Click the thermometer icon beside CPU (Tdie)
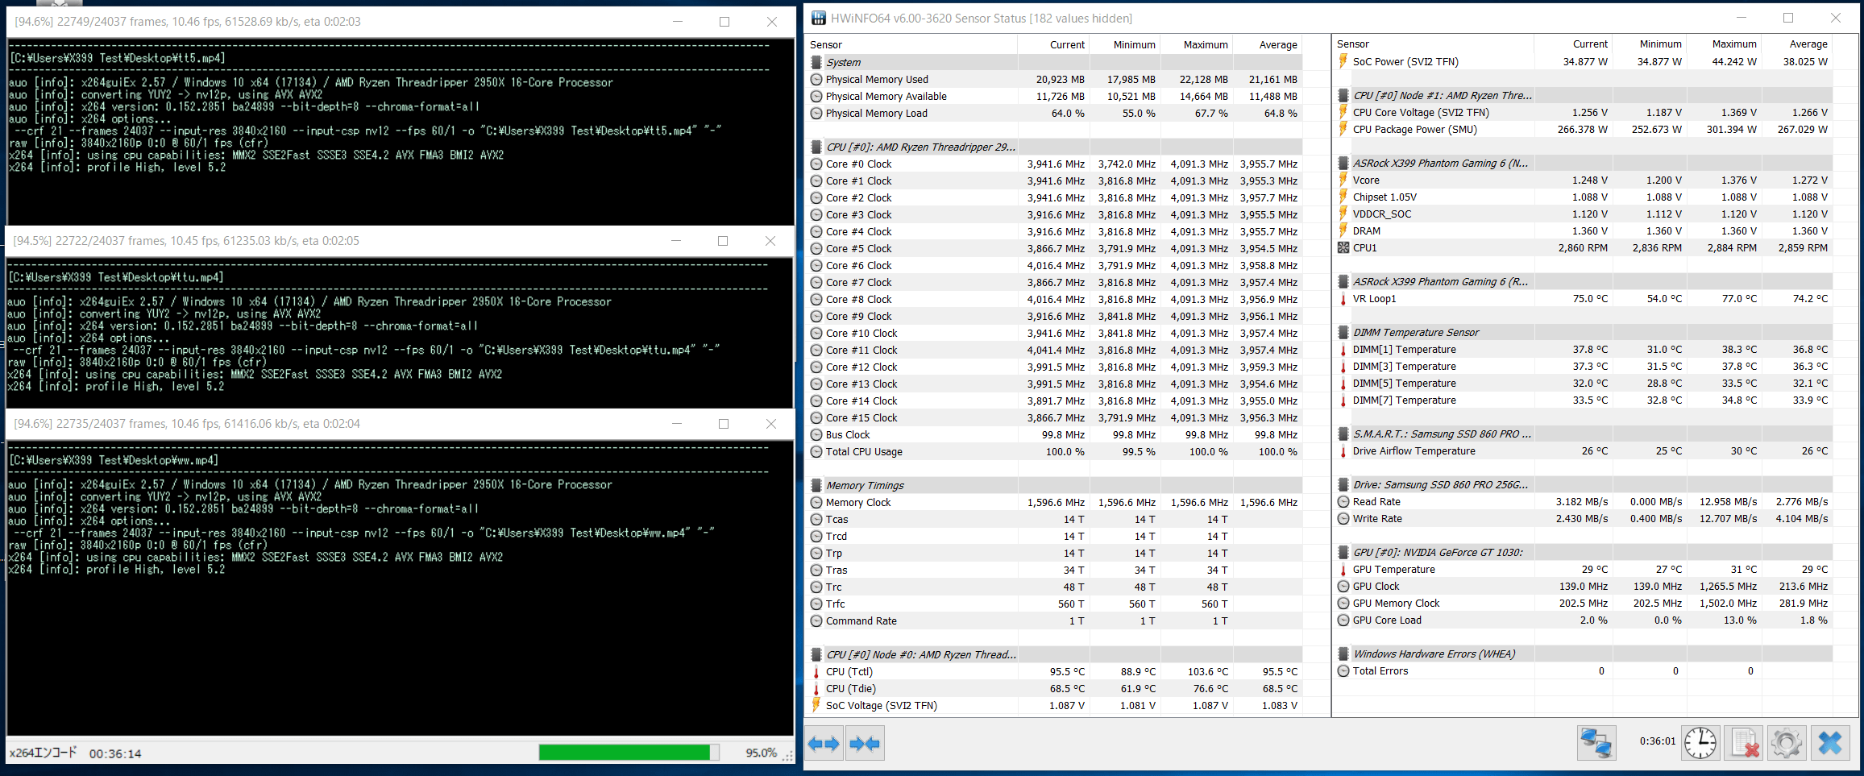This screenshot has height=776, width=1864. [x=816, y=688]
